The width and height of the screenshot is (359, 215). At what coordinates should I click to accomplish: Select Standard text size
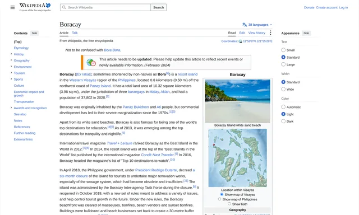tap(283, 57)
